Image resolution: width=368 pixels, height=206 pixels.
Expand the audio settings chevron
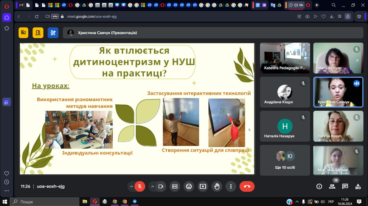[x=131, y=186]
